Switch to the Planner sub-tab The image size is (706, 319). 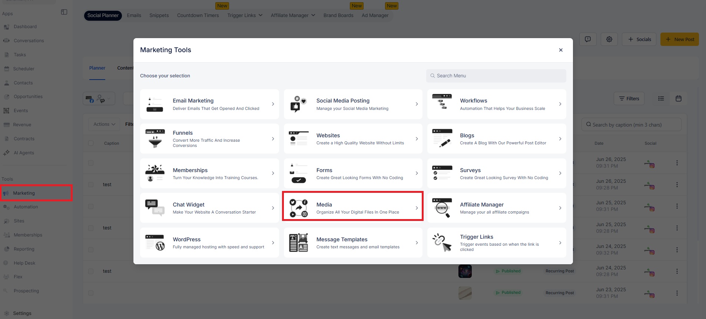pos(97,68)
